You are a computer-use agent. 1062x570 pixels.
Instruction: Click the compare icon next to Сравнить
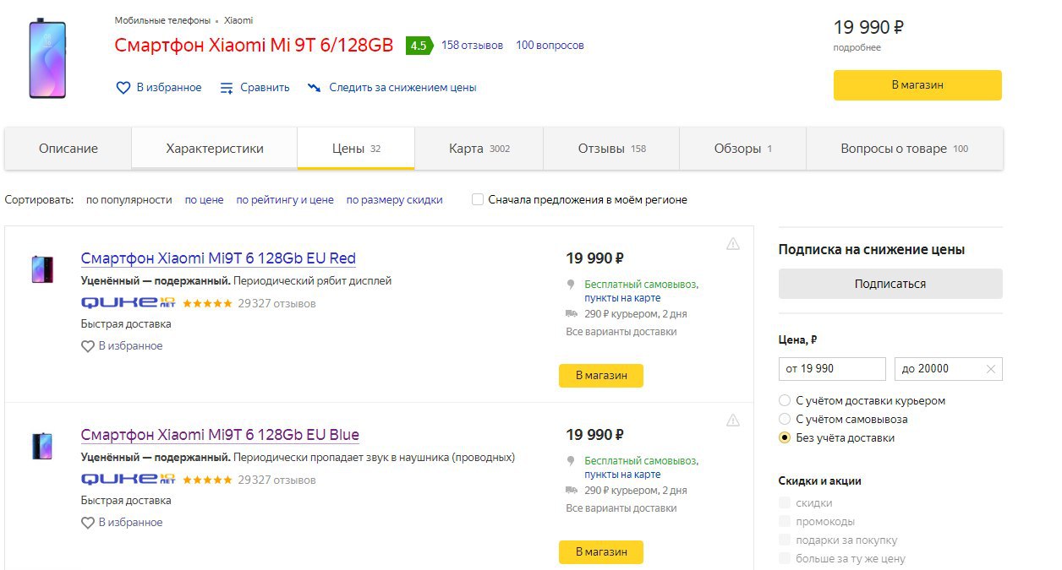(x=227, y=88)
